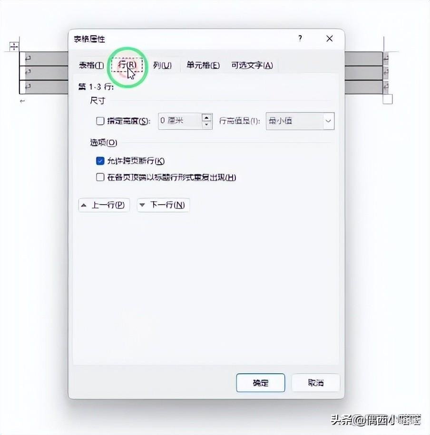Decrease height with spinner down arrow
This screenshot has width=430, height=435.
coord(206,125)
